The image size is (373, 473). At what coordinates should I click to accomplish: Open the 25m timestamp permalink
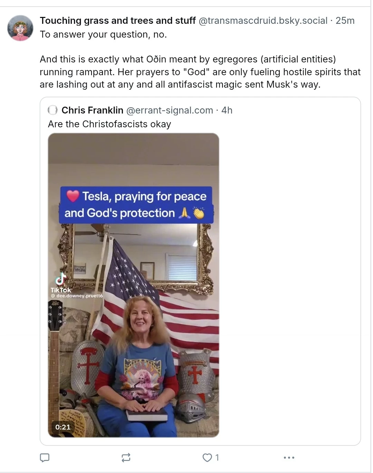[x=345, y=21]
